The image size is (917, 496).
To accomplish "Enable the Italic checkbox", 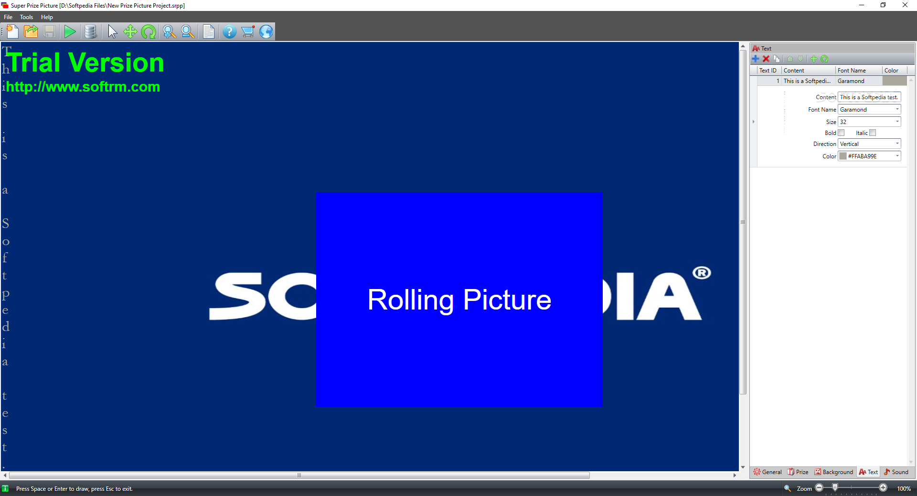I will point(873,133).
